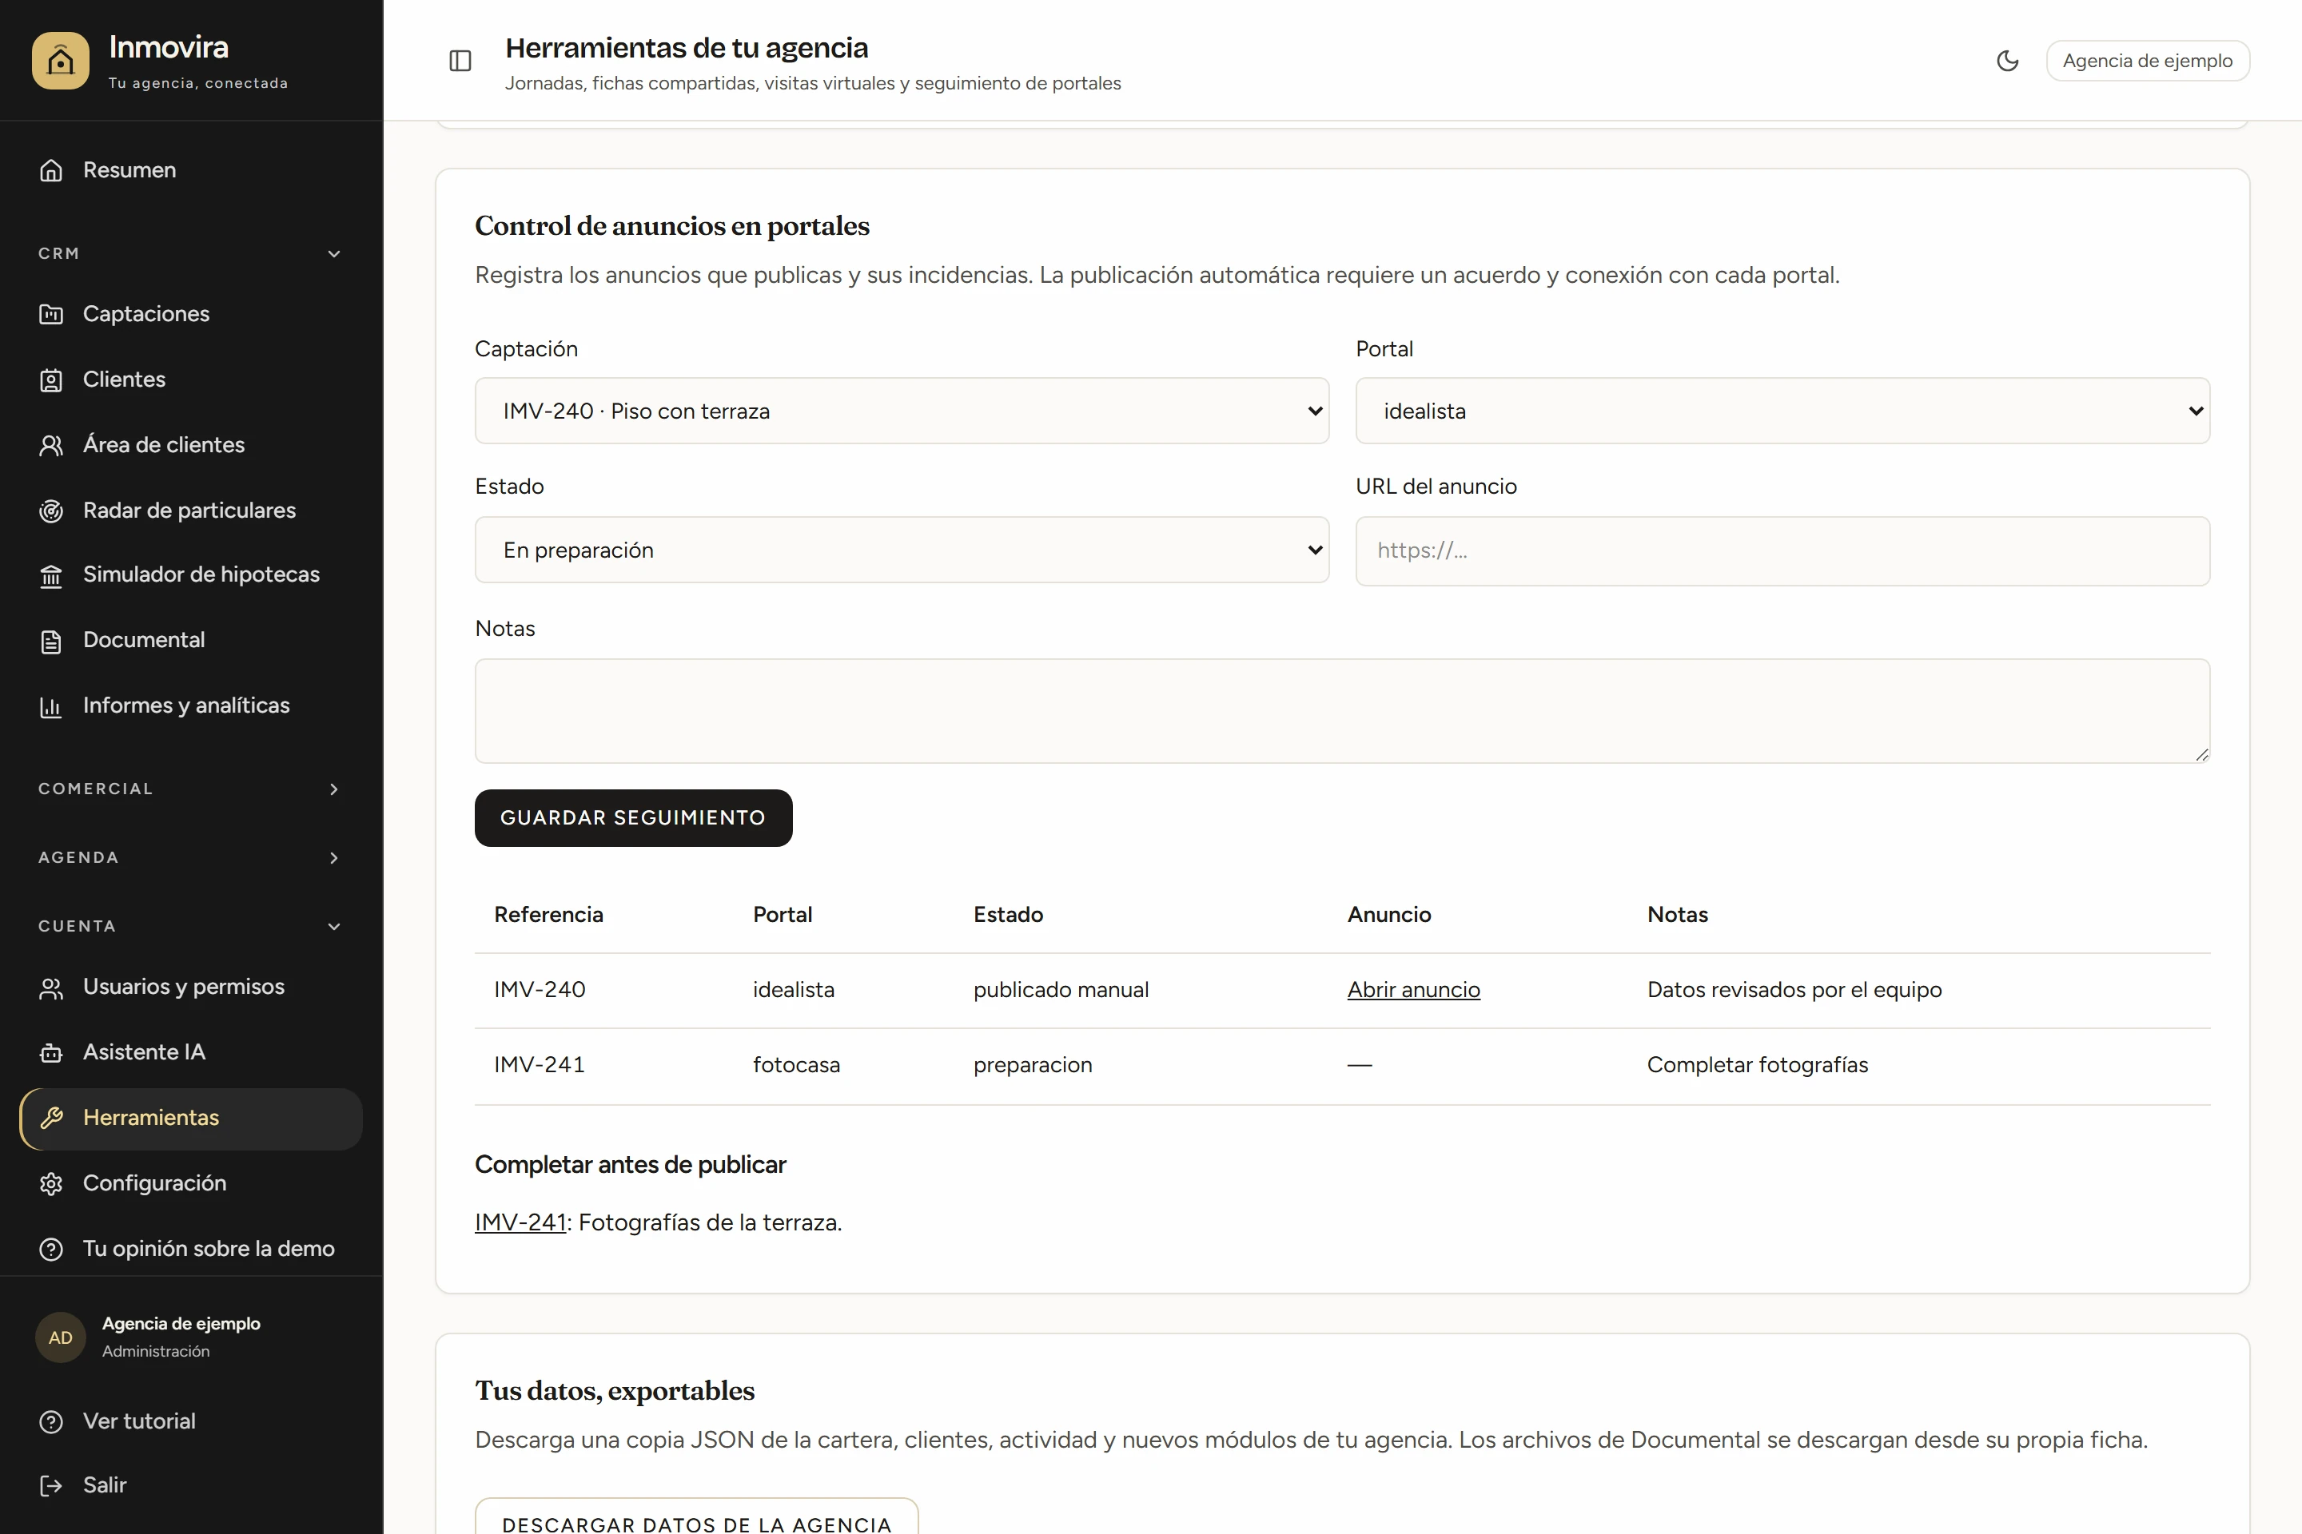2302x1534 pixels.
Task: Open Informes y analíticas chart icon
Action: pyautogui.click(x=51, y=706)
